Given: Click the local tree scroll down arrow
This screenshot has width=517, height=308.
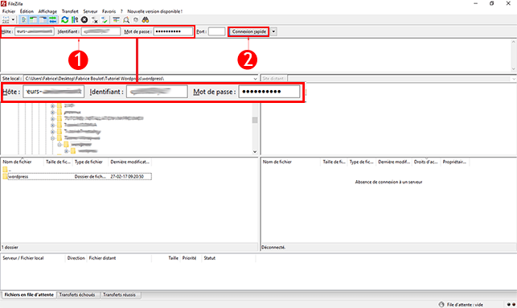Looking at the screenshot, I should (255, 152).
